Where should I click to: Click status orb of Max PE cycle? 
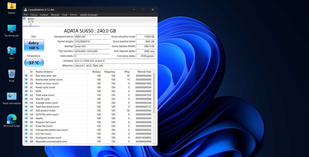click(x=26, y=99)
